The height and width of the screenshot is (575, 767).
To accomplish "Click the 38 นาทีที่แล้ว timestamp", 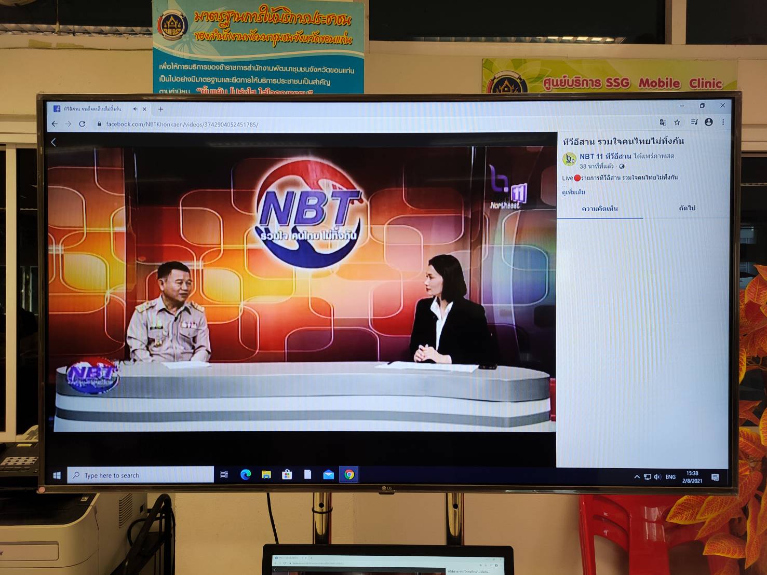I will coord(597,167).
